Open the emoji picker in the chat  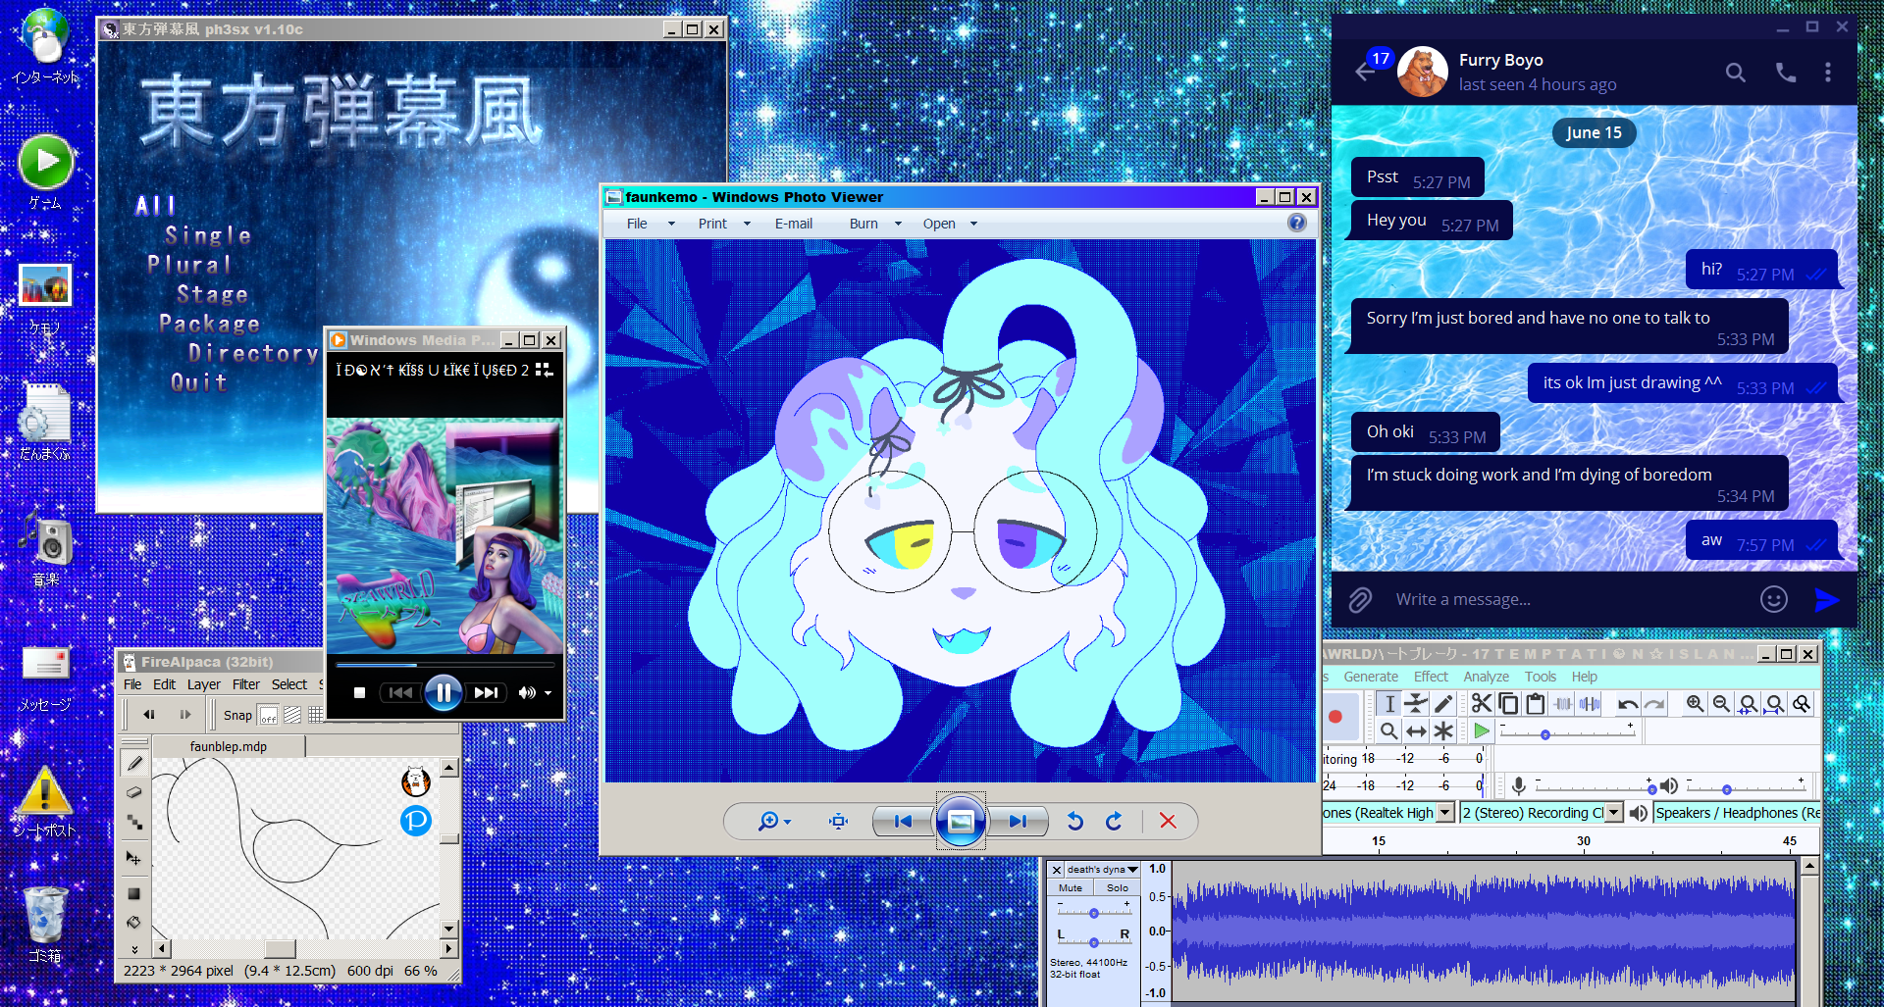[x=1774, y=599]
